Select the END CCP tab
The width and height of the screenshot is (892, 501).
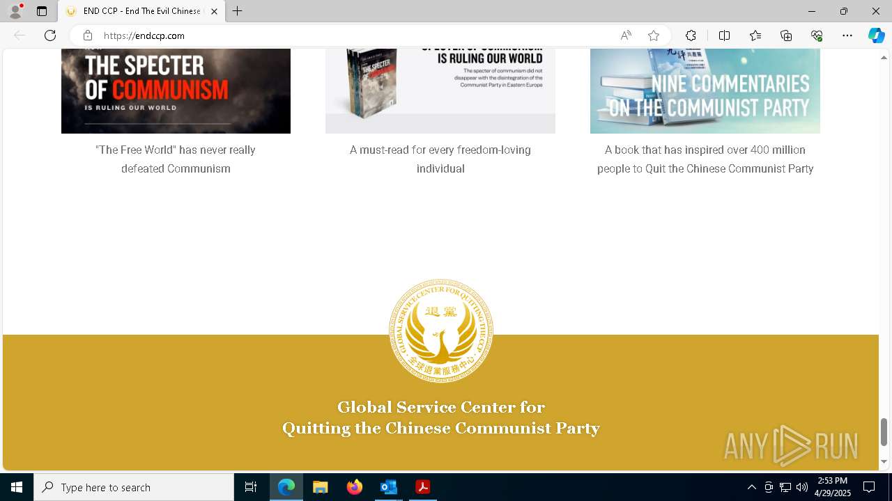coord(142,11)
